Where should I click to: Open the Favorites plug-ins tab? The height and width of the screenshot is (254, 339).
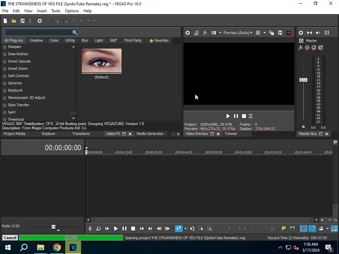(x=159, y=40)
